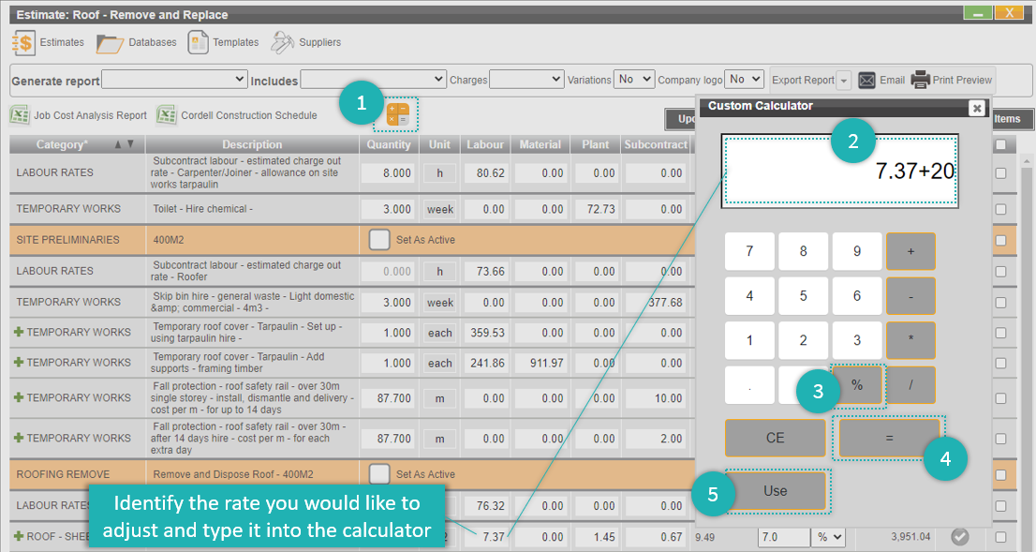Open the Suppliers section

(x=306, y=42)
